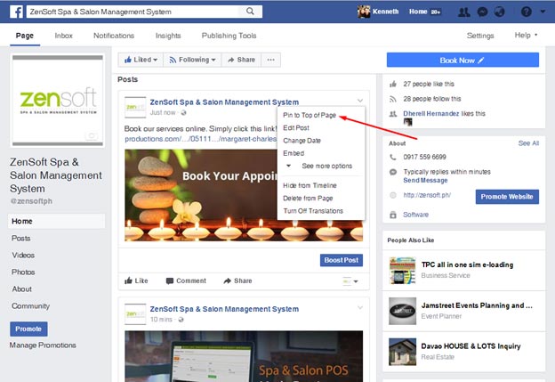Open chevron menu on second post
The width and height of the screenshot is (555, 382).
[360, 307]
